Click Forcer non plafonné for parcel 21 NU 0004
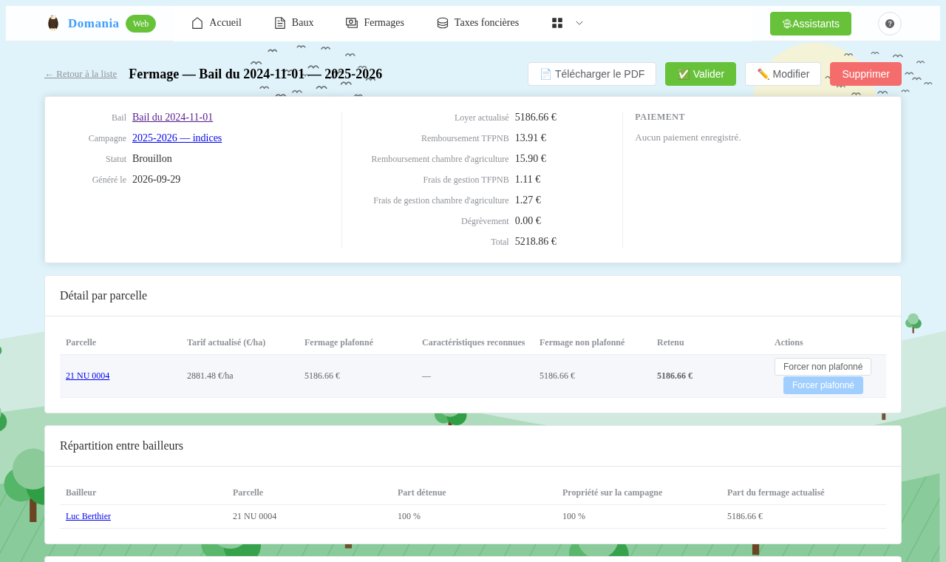Screen dimensions: 946x562 pos(823,367)
